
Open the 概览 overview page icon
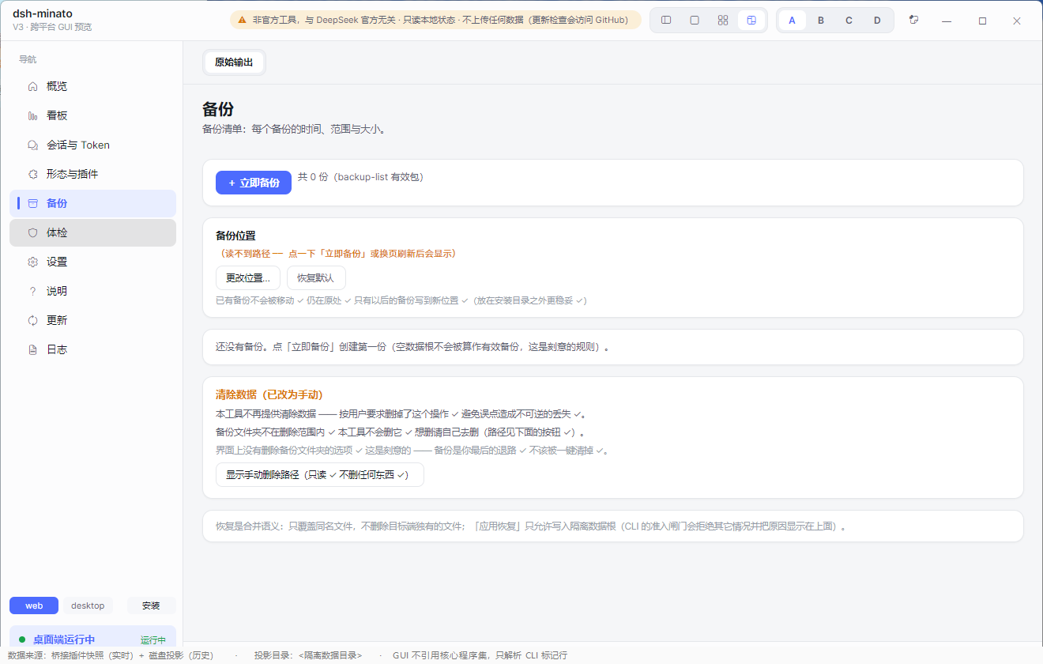click(x=32, y=86)
